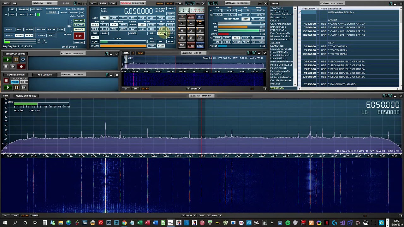Select WF view in Aux SP
Viewport: 404px width, 227px height.
[135, 89]
